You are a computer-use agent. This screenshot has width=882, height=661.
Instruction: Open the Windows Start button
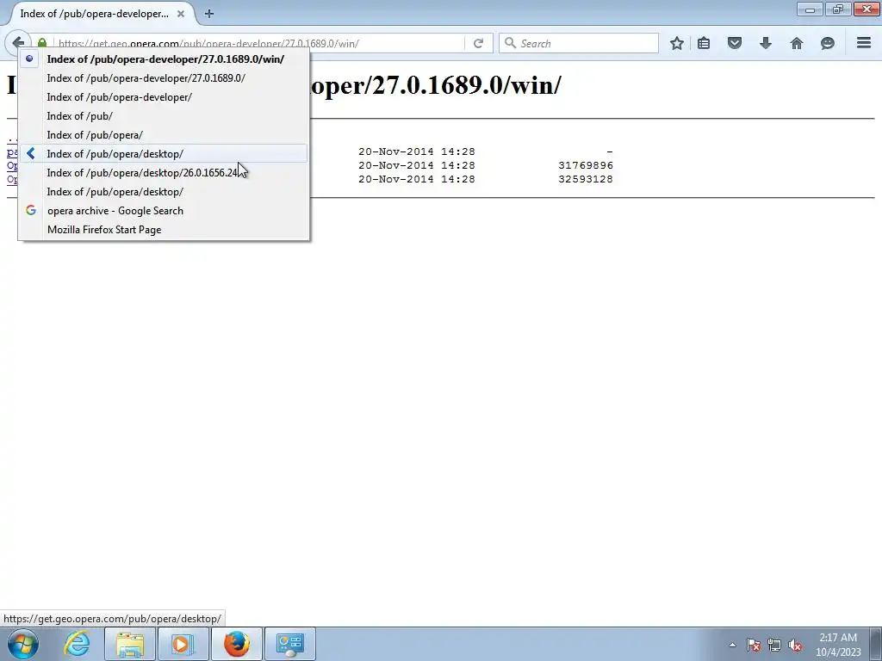(x=23, y=644)
